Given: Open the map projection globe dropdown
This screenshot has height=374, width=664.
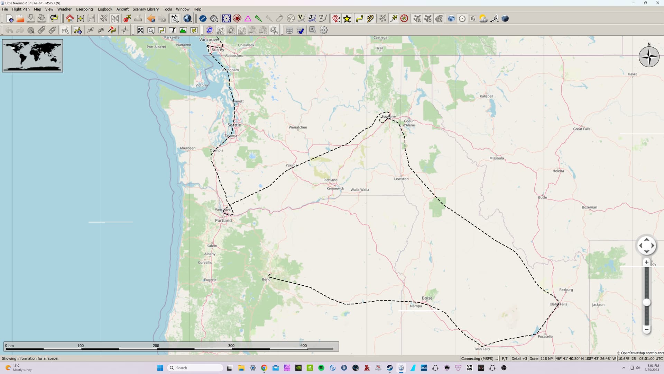Looking at the screenshot, I should (x=187, y=19).
